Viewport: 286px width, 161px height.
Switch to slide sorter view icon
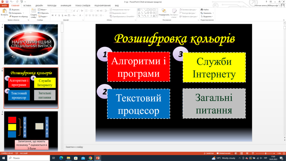(x=242, y=153)
